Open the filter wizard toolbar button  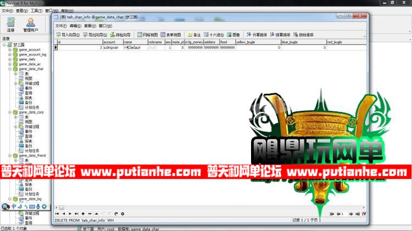[x=120, y=35]
